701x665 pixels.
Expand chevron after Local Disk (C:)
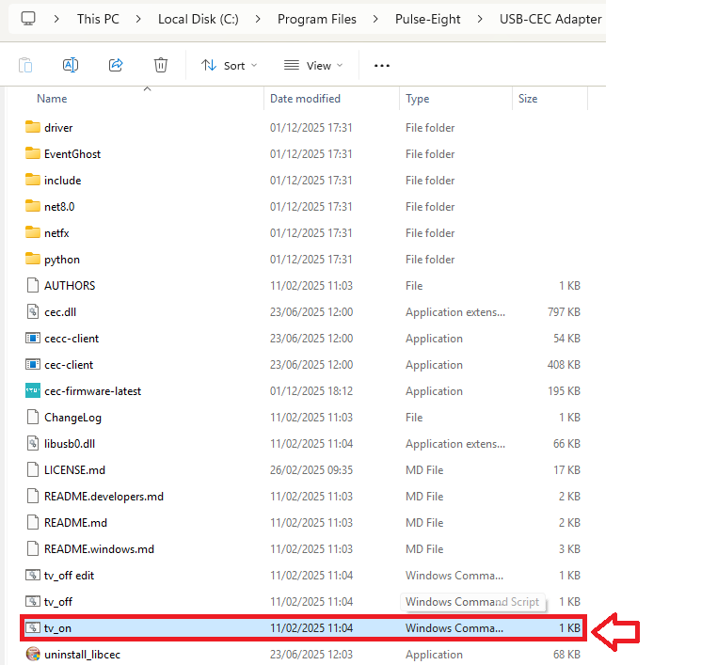258,19
